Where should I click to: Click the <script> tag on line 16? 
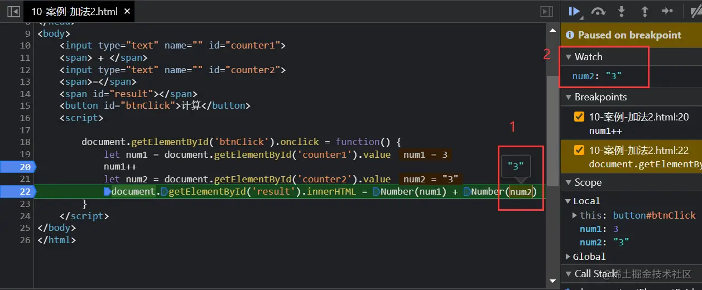click(81, 118)
